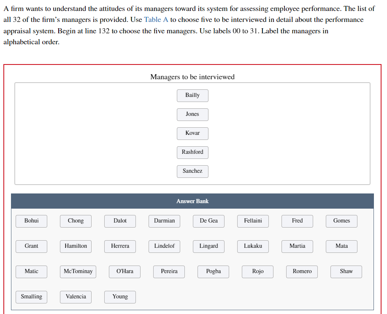Choose De Gea from the Answer Bank

[208, 221]
